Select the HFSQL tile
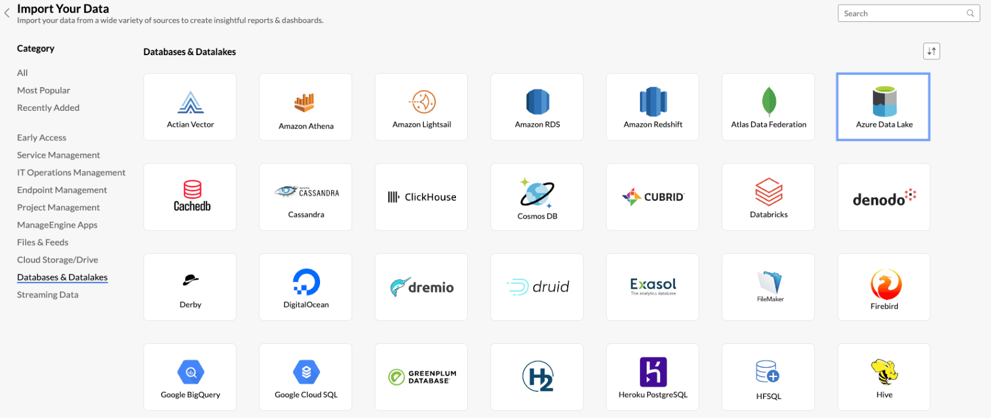 (768, 377)
